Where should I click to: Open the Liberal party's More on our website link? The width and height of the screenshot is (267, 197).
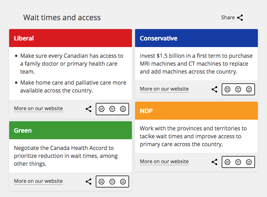click(38, 108)
